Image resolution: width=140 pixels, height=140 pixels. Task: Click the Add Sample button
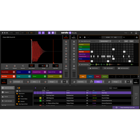point(108,68)
